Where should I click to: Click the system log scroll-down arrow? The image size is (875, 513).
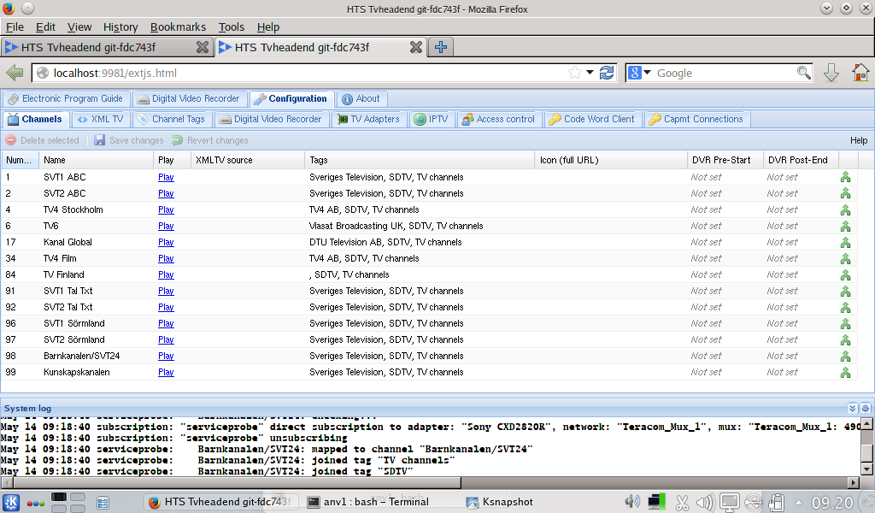pos(866,469)
